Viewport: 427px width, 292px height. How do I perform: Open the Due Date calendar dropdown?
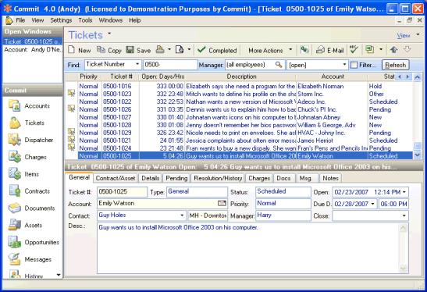click(x=373, y=204)
